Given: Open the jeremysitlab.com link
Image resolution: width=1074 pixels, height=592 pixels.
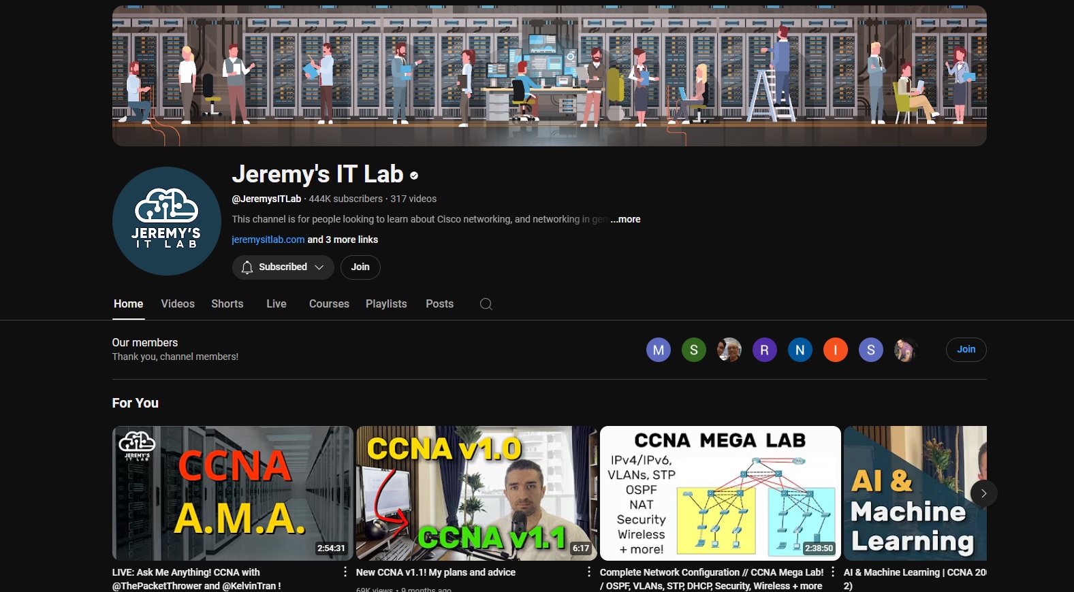Looking at the screenshot, I should point(268,240).
